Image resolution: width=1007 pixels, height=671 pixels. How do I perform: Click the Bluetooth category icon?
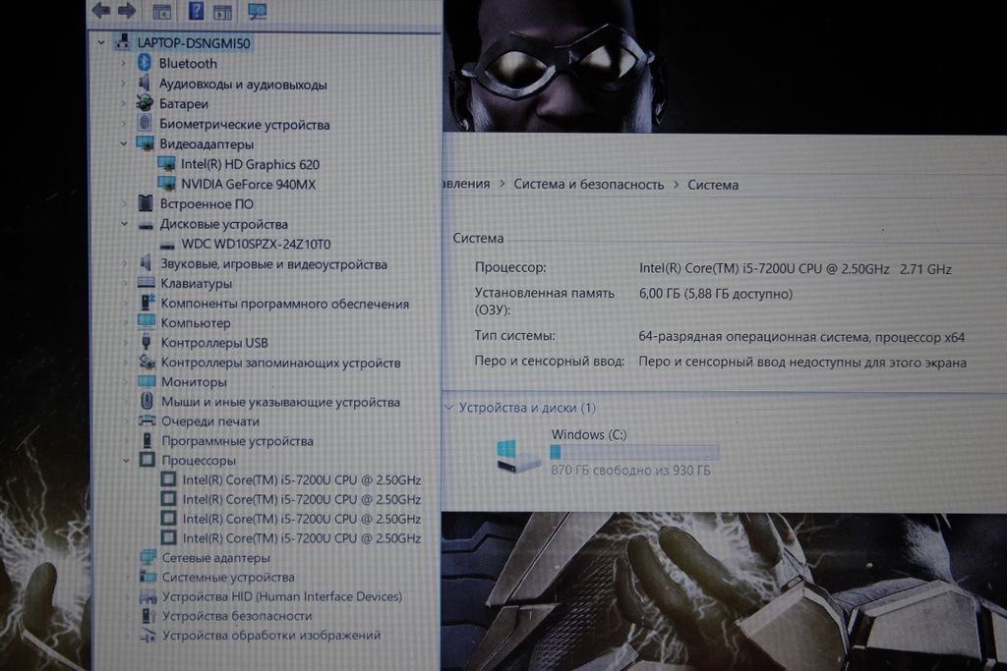click(x=145, y=63)
